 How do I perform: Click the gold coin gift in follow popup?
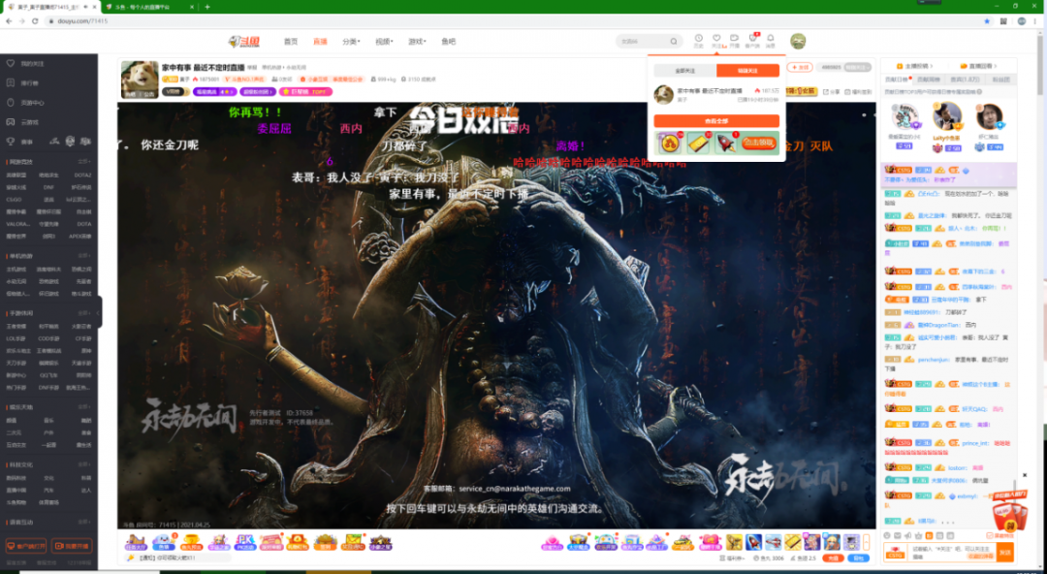670,143
